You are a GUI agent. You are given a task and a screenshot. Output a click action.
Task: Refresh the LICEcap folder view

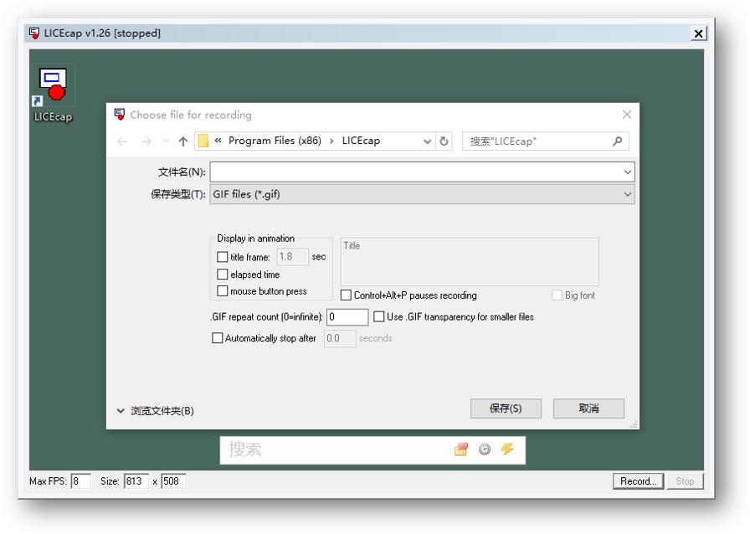444,141
